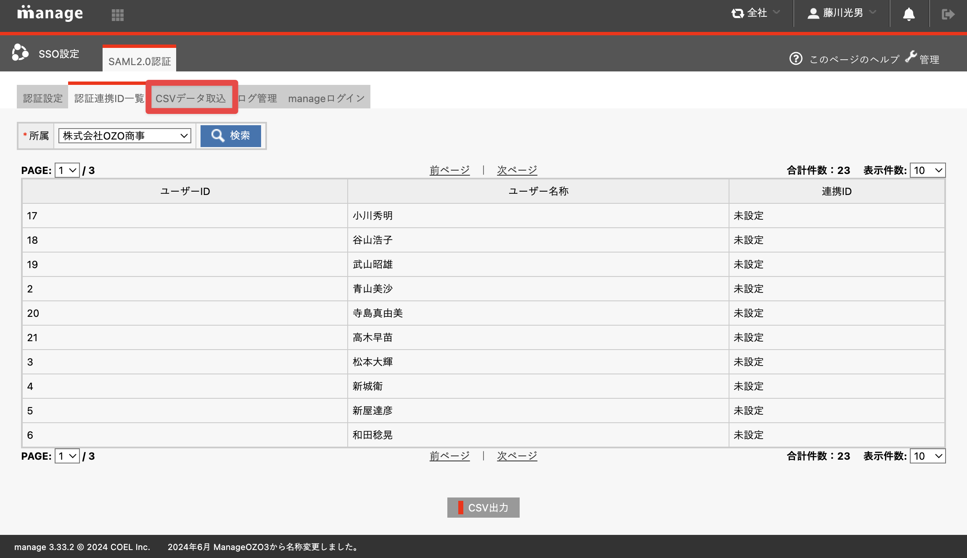The image size is (967, 558).
Task: Open the 所属 company dropdown
Action: pos(125,136)
